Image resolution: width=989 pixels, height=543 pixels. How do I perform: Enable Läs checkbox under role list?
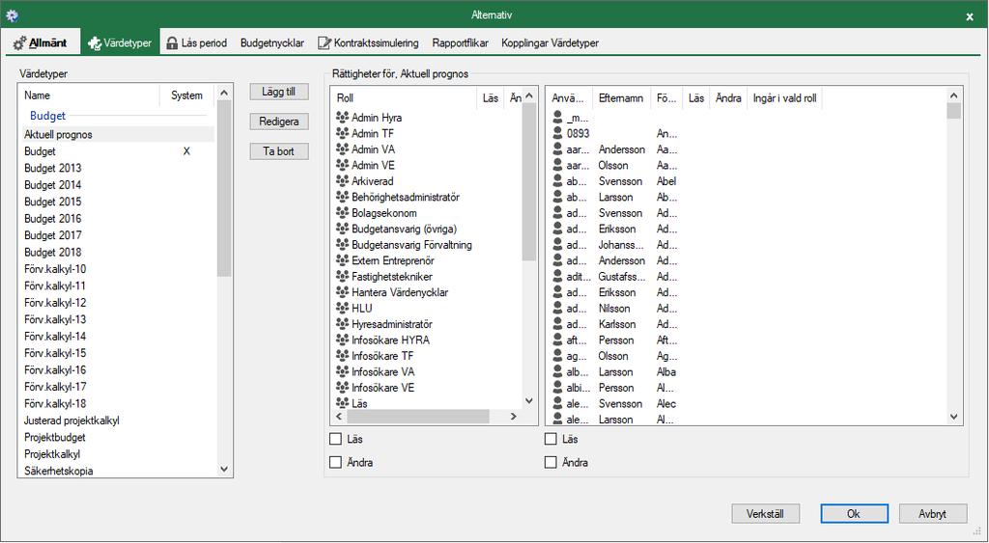(x=335, y=439)
